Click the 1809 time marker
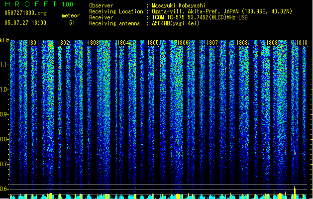313x199 pixels. (x=272, y=43)
